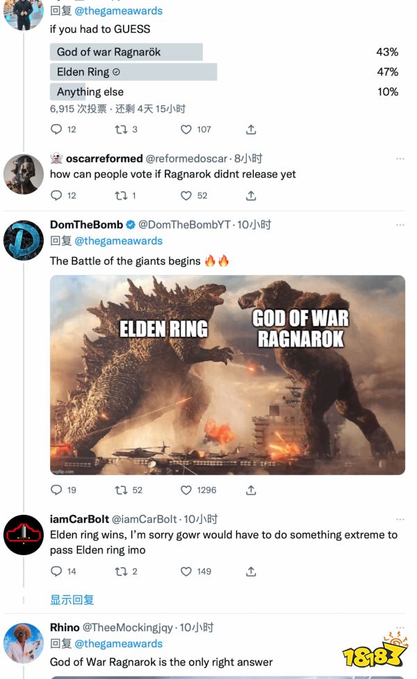Screen dimensions: 417x679
Task: Open the Rhino user profile name
Action: [x=65, y=628]
